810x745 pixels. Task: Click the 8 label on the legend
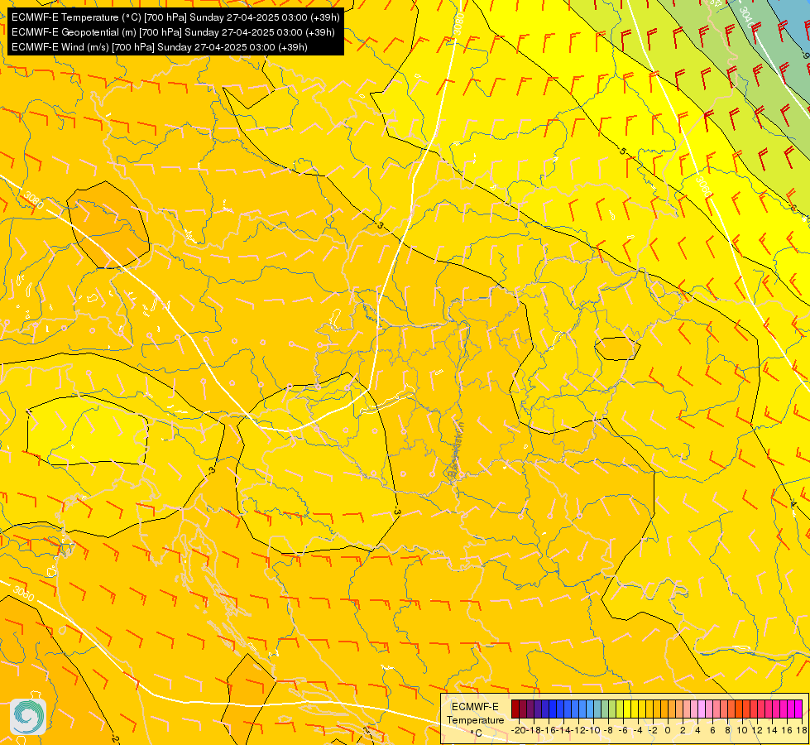click(x=727, y=730)
